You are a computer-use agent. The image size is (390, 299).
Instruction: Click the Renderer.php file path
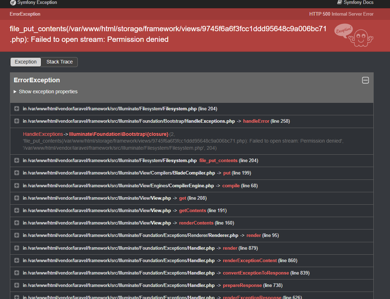pyautogui.click(x=131, y=236)
